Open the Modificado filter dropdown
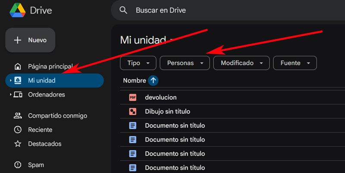The width and height of the screenshot is (345, 173). click(241, 63)
